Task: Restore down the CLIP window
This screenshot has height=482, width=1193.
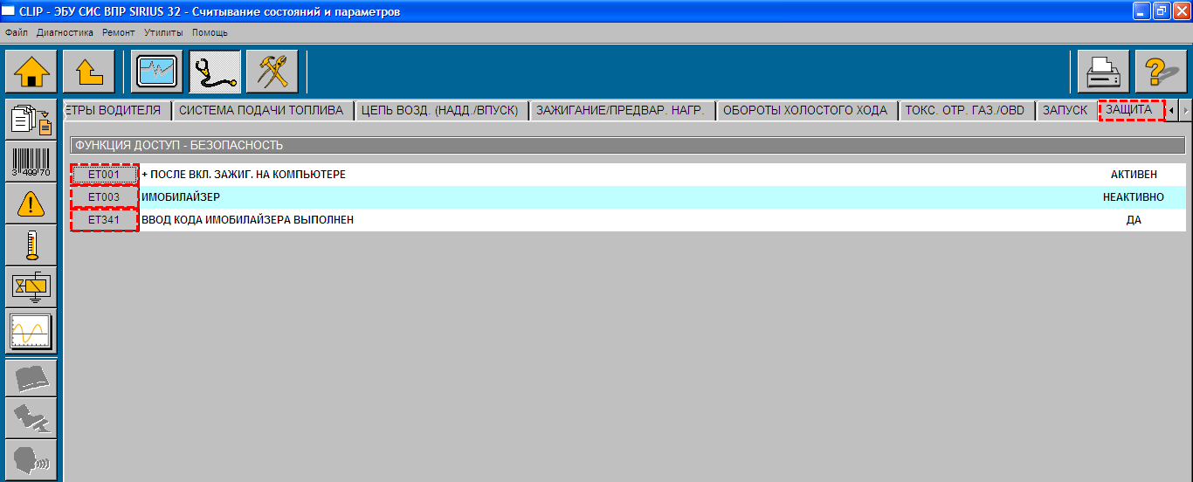Action: 1162,10
